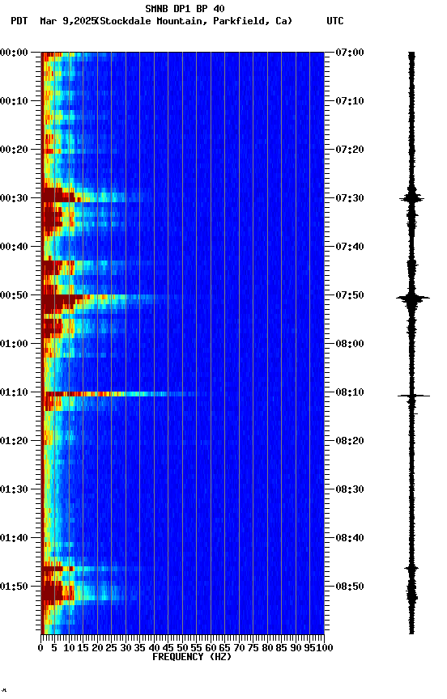Click the '01:10' PDT time label
This screenshot has width=447, height=699.
14,392
